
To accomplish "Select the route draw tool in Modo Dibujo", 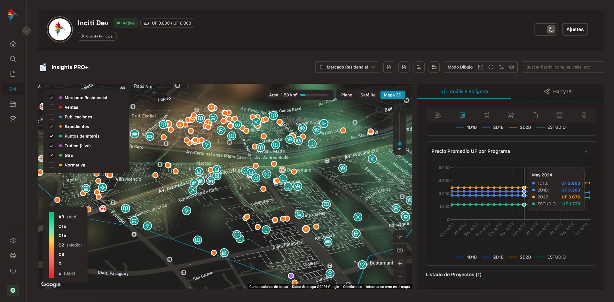I will [x=501, y=67].
